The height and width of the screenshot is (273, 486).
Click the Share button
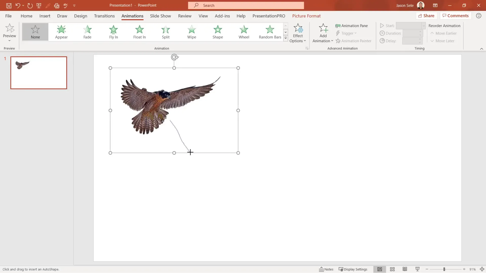pos(426,16)
